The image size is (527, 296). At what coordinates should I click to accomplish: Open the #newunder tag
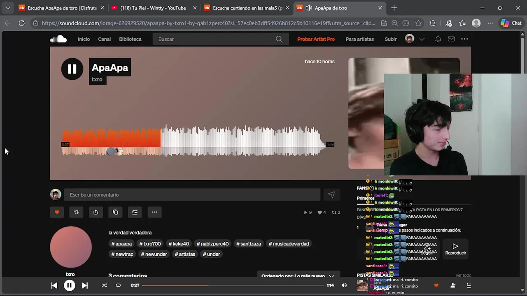[x=154, y=254]
